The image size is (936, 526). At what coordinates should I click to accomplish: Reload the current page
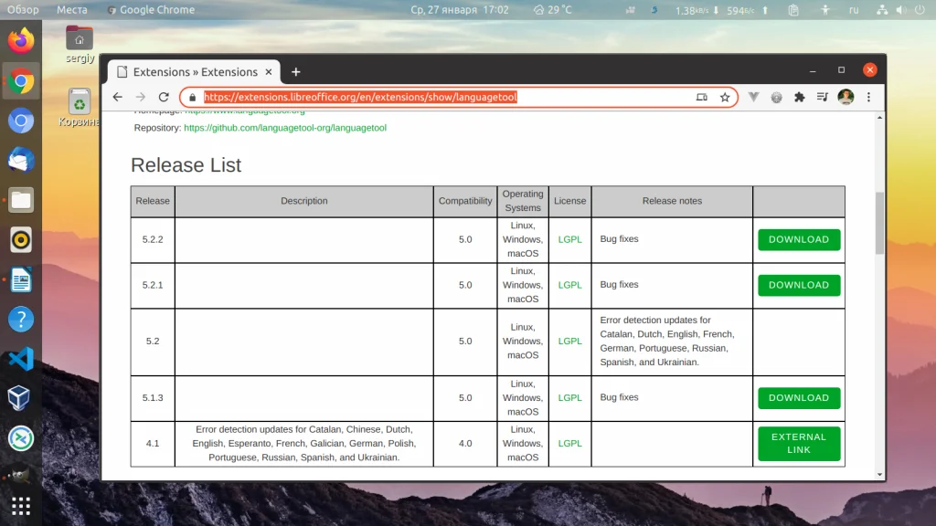pos(164,97)
